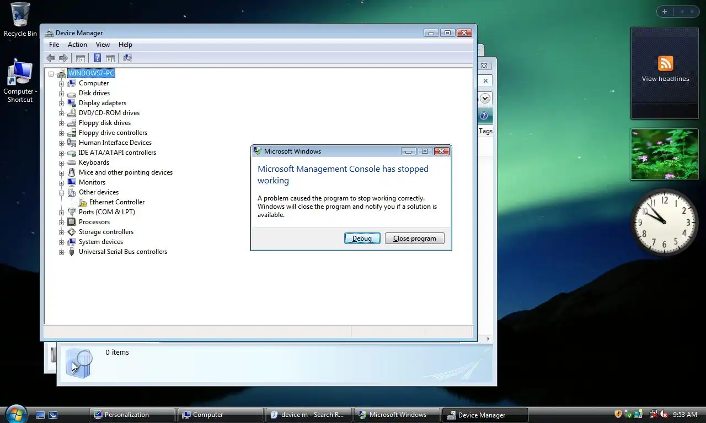Click the View headlines RSS feed icon

(x=665, y=63)
